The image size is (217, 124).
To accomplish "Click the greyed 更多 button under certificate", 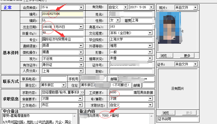I will (x=189, y=113).
